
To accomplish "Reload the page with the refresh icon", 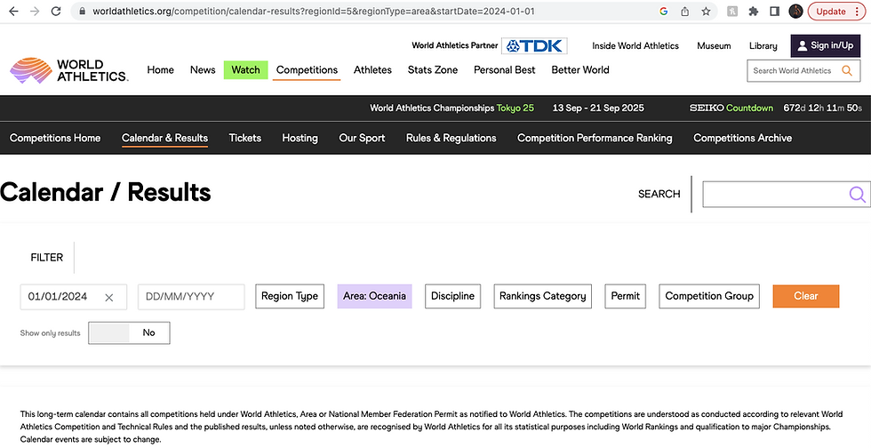I will pos(55,12).
